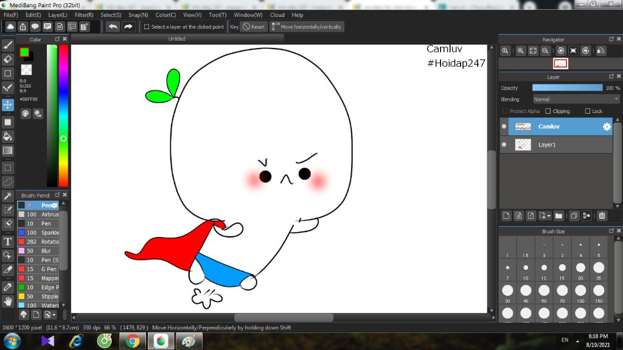Toggle the Clipping checkbox
This screenshot has height=350, width=623.
tap(548, 111)
